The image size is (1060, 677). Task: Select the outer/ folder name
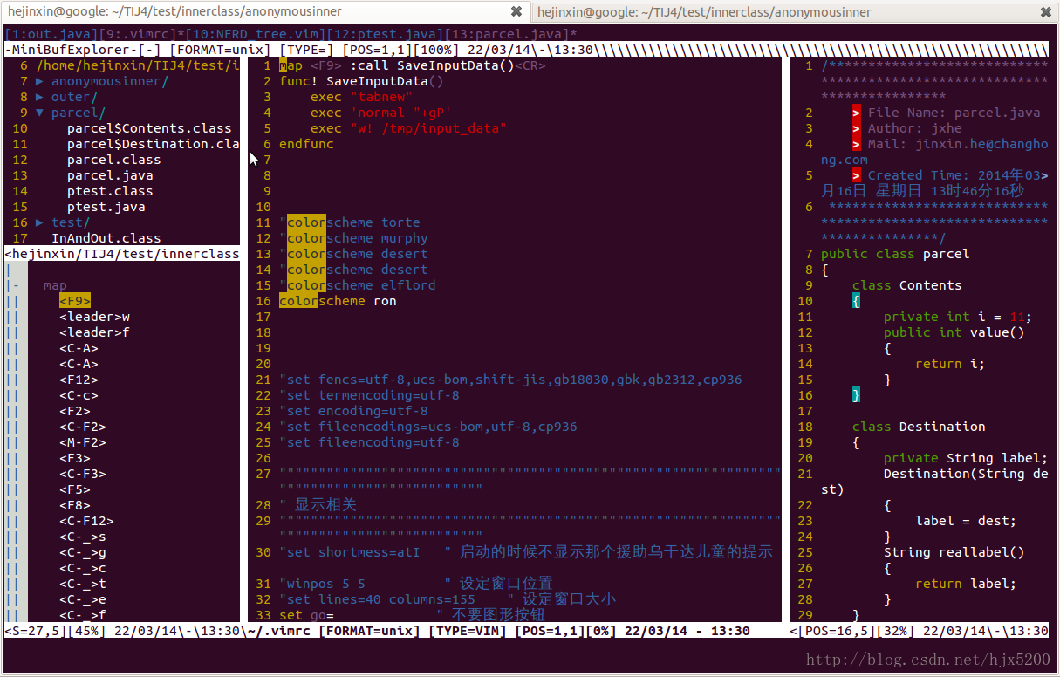click(x=75, y=97)
